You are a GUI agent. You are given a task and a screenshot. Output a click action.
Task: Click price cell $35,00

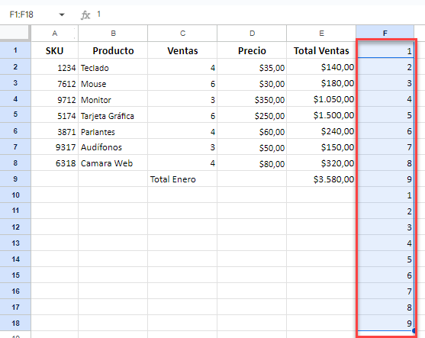[252, 66]
